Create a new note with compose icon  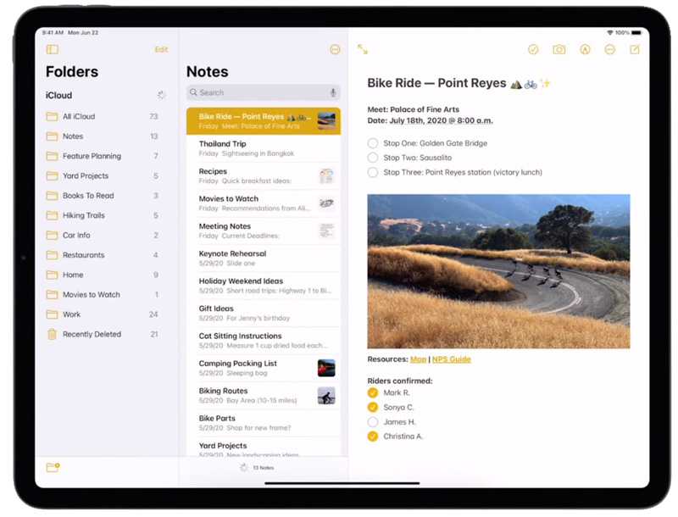[635, 49]
